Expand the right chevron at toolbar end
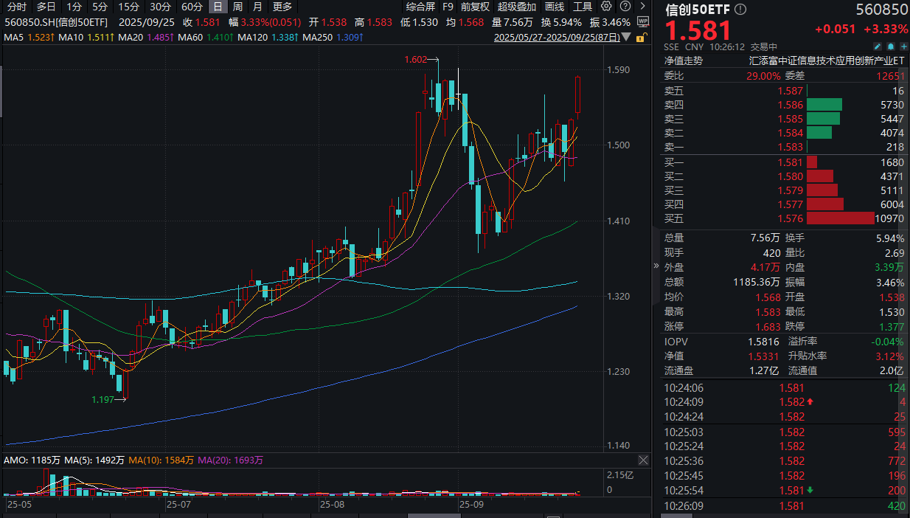 (x=643, y=7)
